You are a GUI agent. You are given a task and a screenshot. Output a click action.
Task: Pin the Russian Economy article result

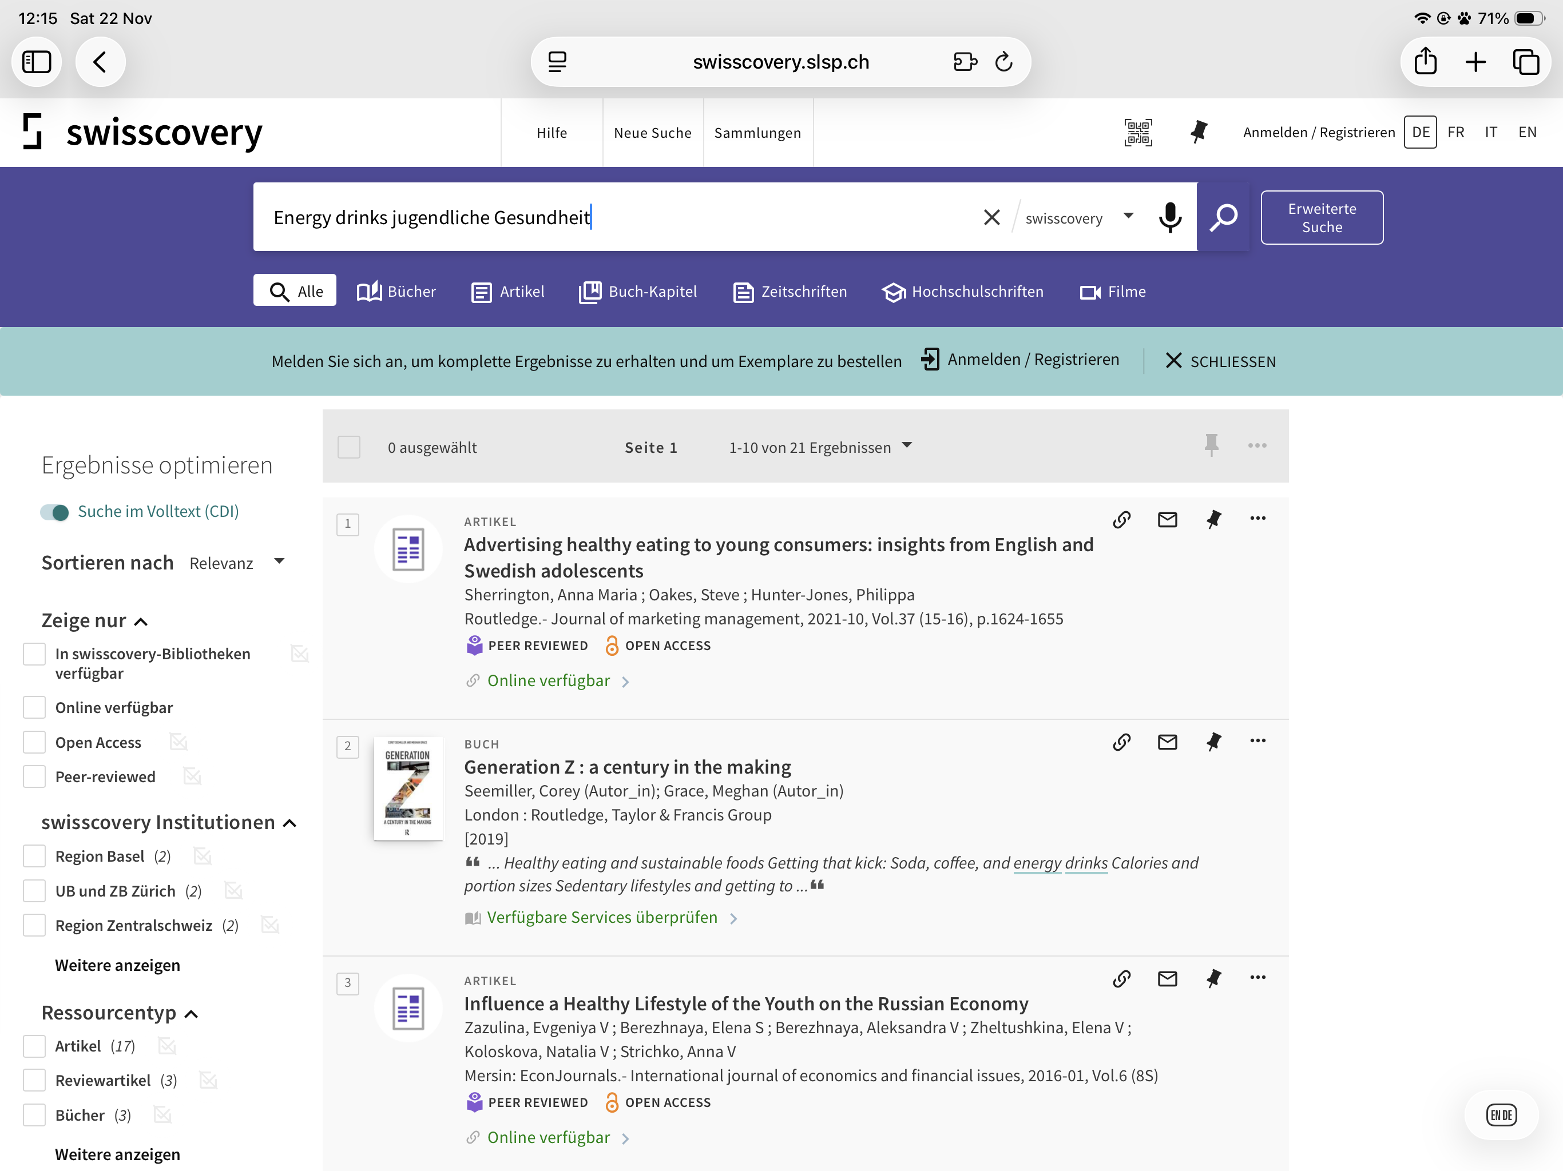coord(1213,978)
